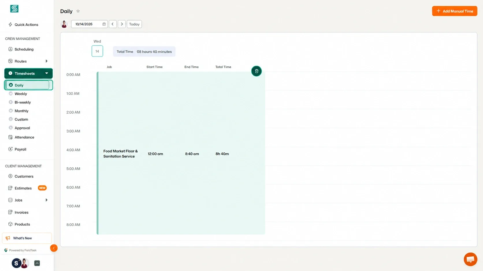Click the 8:40 am end time value

(x=192, y=154)
